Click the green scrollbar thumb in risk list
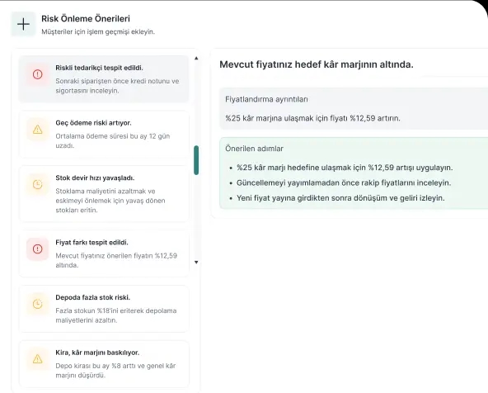Viewport: 488px width, 393px height. point(196,160)
